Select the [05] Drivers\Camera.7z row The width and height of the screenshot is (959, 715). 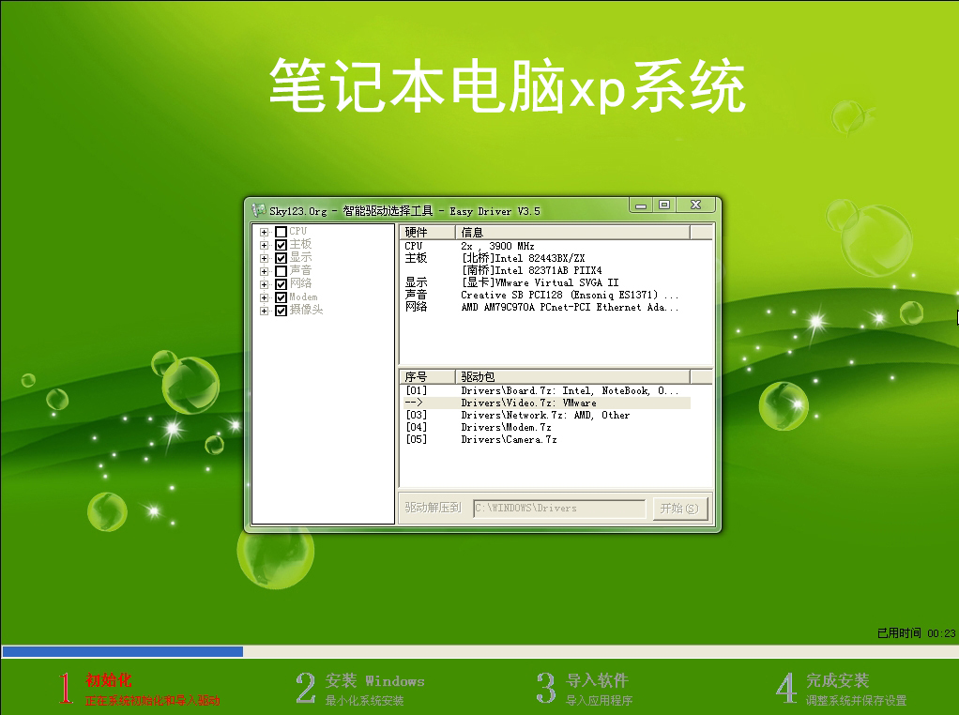point(547,440)
